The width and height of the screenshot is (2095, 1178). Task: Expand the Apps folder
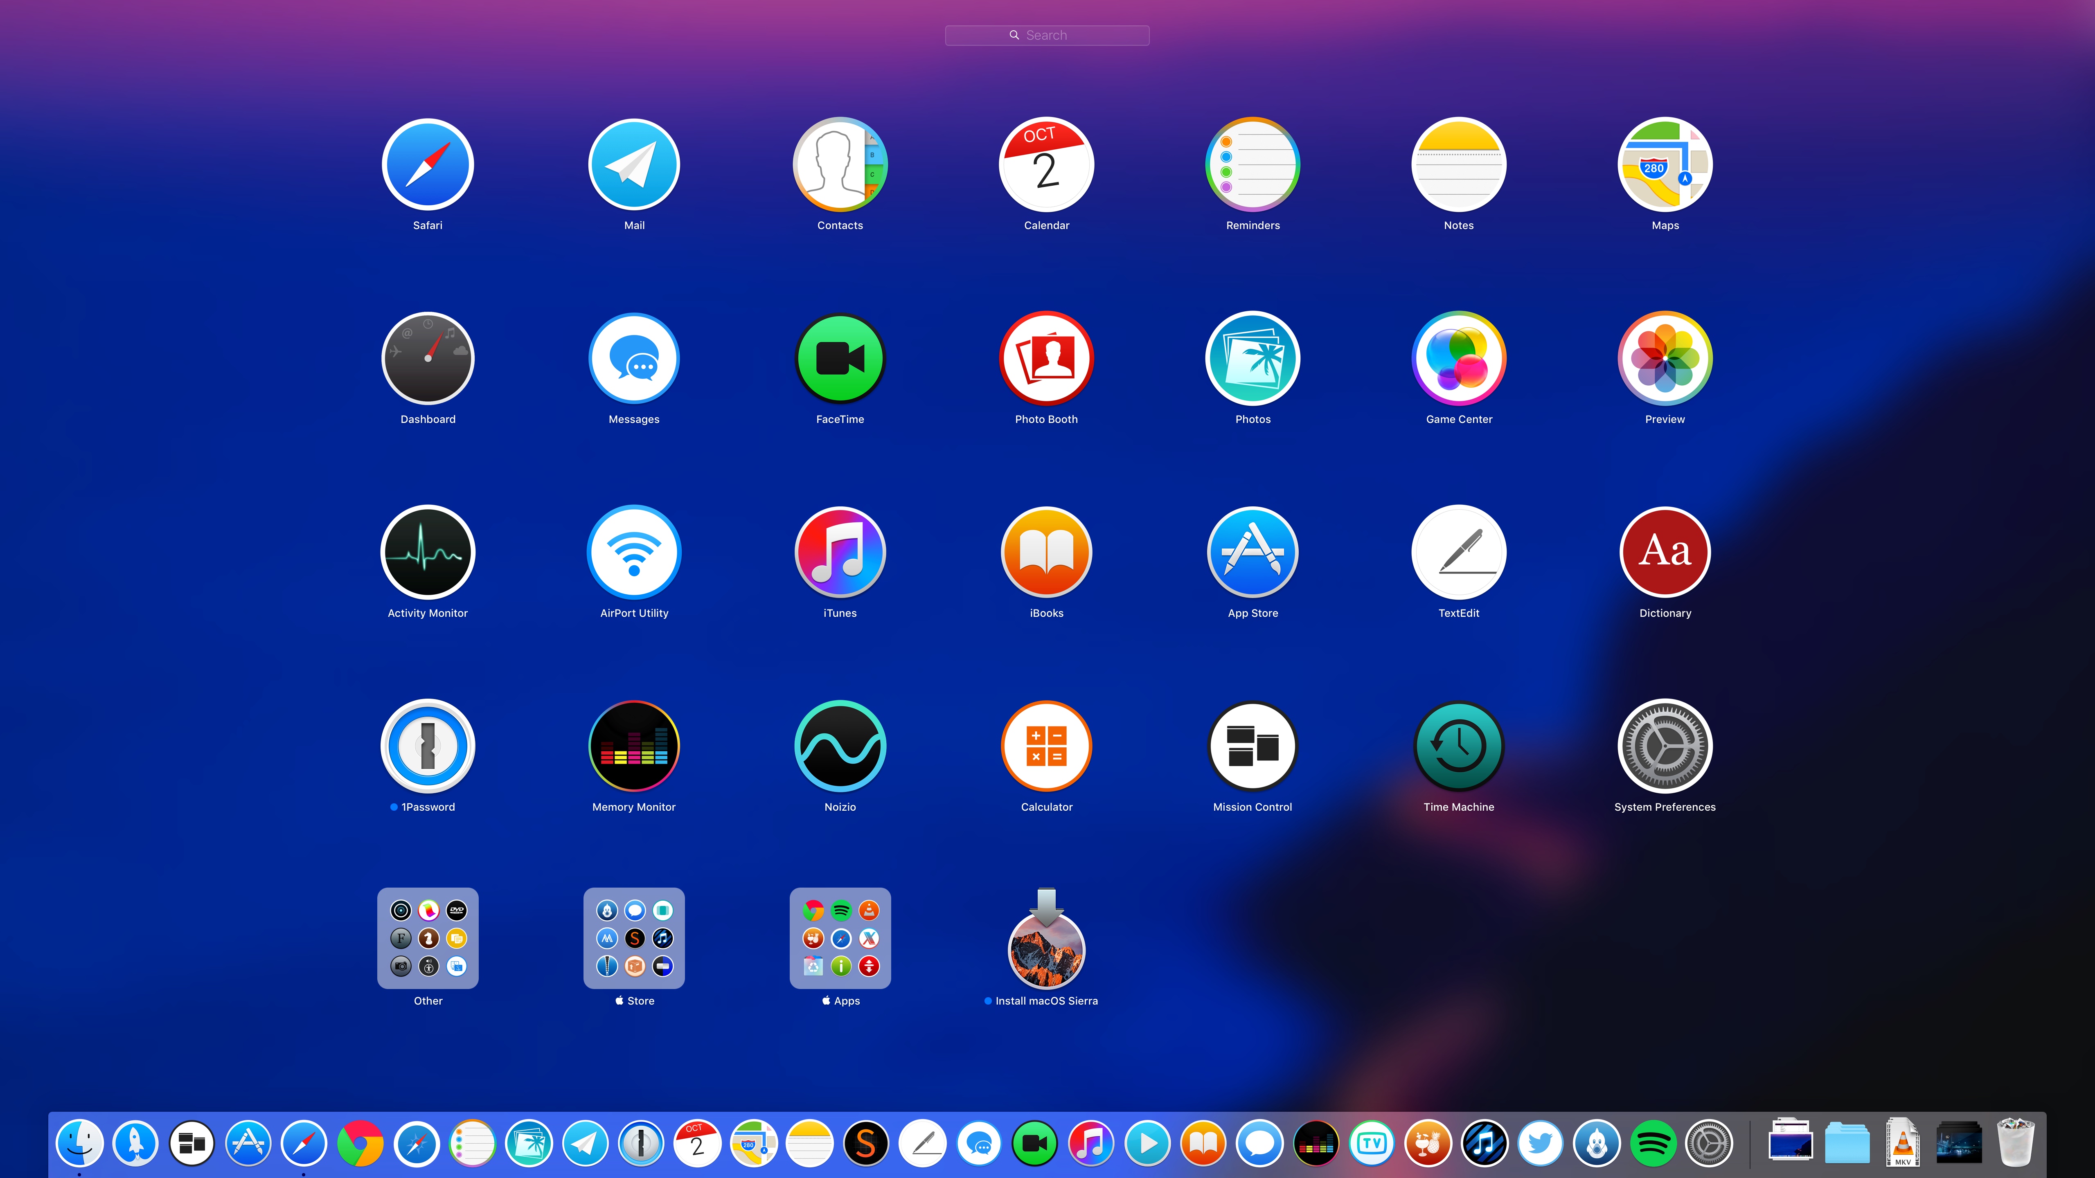[x=840, y=938]
